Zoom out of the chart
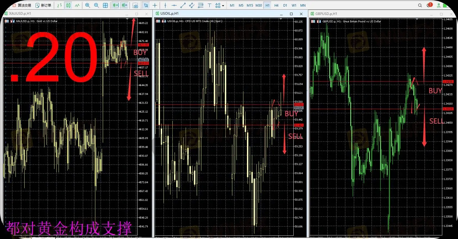The image size is (458, 239). tap(96, 5)
